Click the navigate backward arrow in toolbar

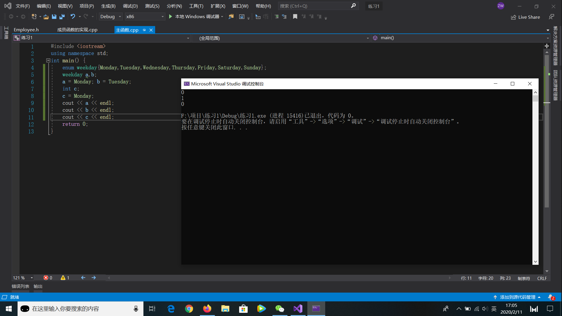click(x=11, y=17)
